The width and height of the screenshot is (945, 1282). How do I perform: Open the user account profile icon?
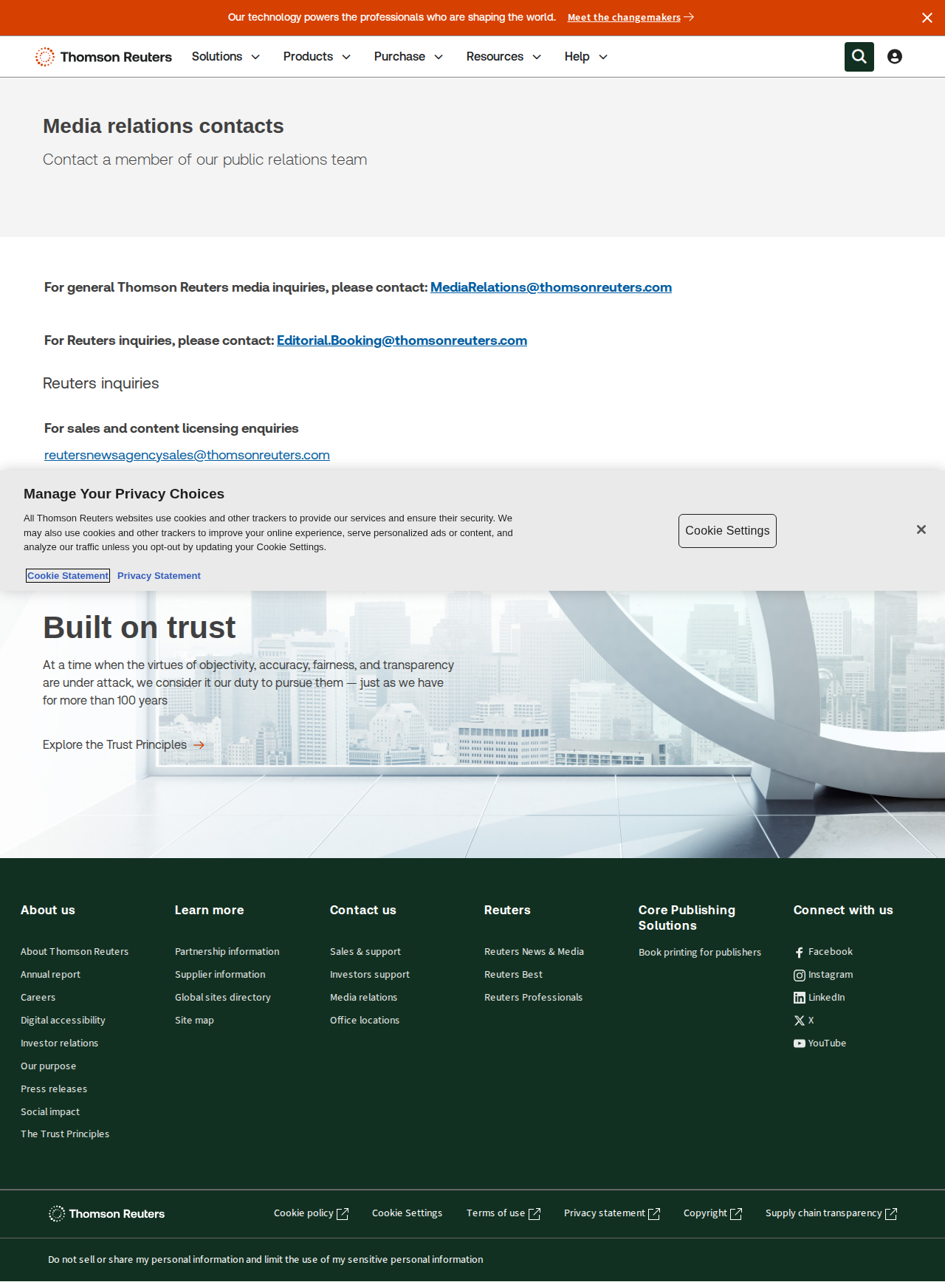(895, 57)
